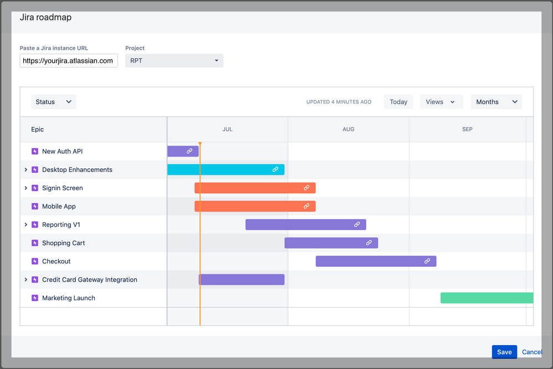Expand the Credit Card Gateway Integration epic
This screenshot has width=553, height=369.
tap(25, 279)
